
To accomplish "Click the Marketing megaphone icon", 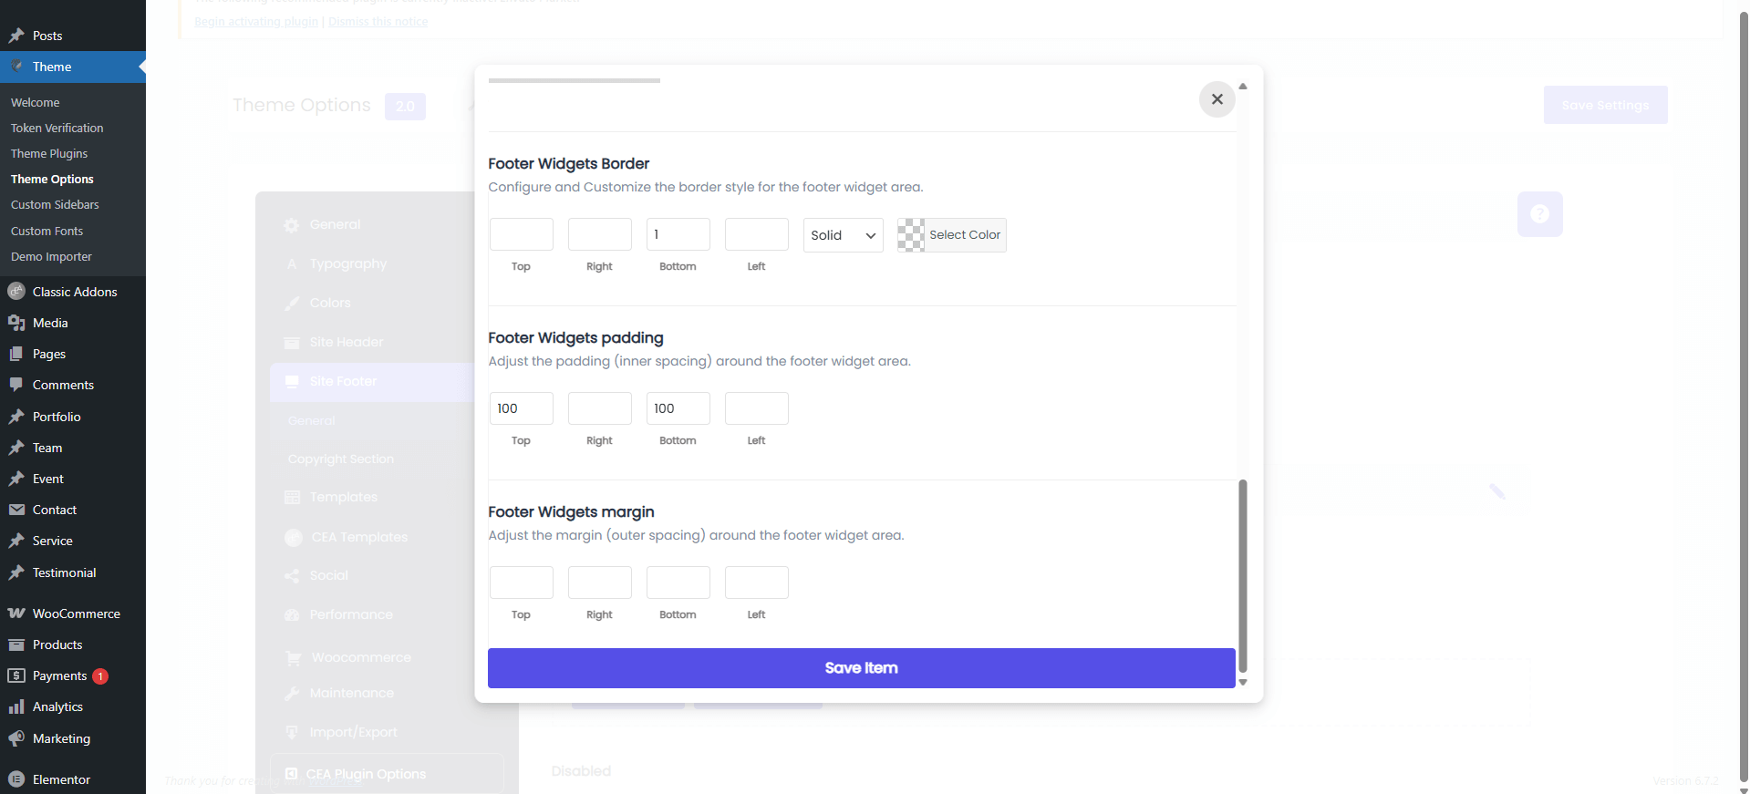I will click(x=16, y=738).
